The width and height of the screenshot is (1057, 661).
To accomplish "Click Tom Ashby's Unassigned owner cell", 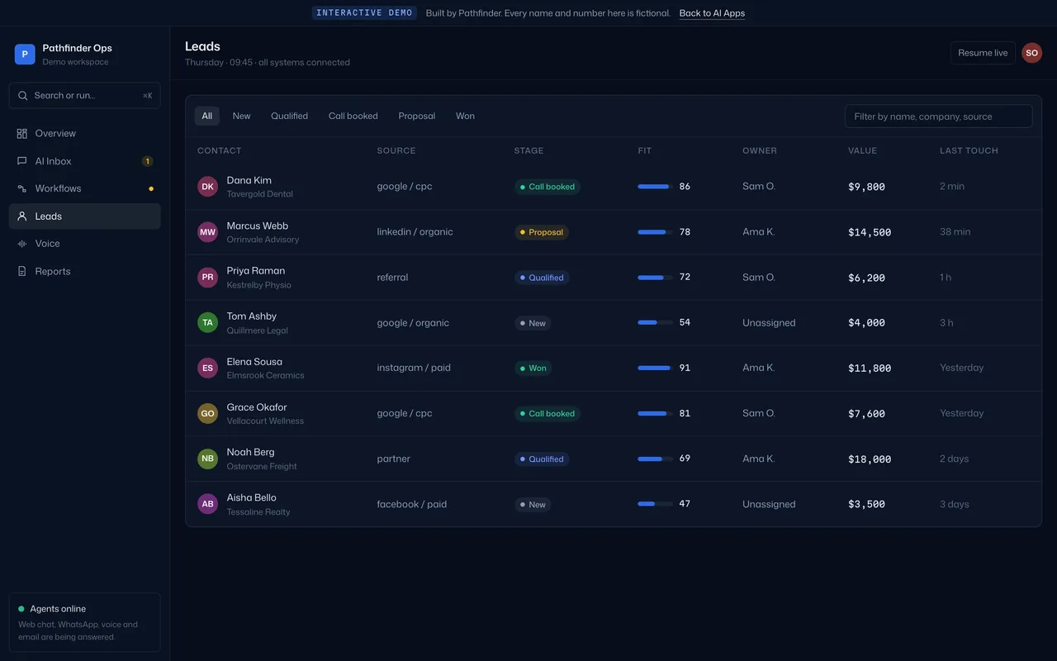I will click(x=769, y=323).
